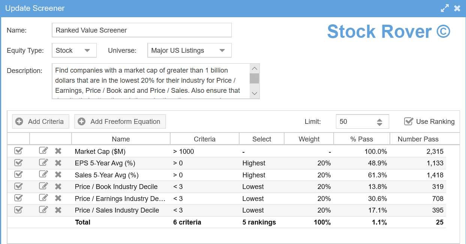Sort by the % Pass column header
This screenshot has height=244, width=466.
pos(361,139)
